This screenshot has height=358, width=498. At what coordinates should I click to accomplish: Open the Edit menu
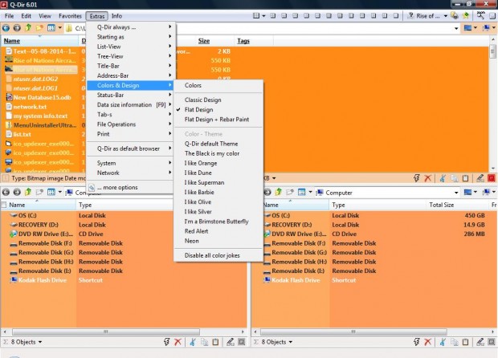click(x=26, y=16)
